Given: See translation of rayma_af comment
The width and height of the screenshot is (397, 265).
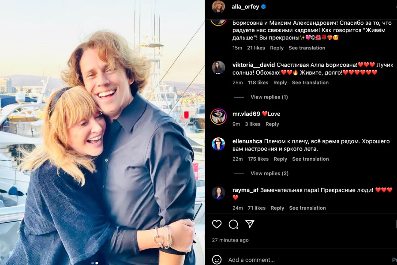Looking at the screenshot, I should (307, 208).
